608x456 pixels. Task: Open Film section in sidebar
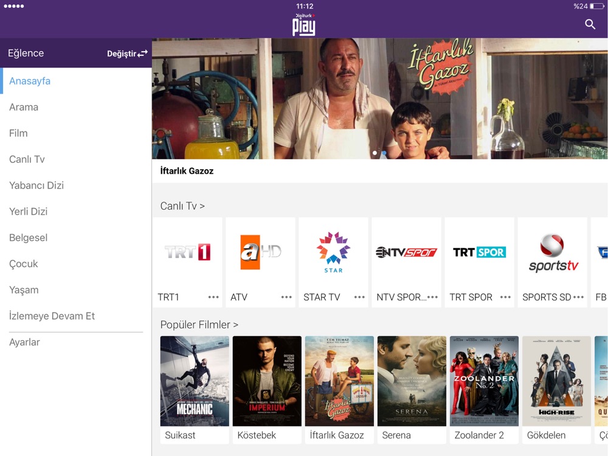pos(76,133)
